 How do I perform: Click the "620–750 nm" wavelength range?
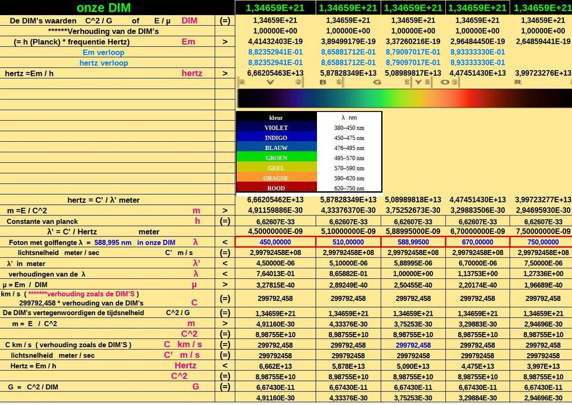click(349, 188)
